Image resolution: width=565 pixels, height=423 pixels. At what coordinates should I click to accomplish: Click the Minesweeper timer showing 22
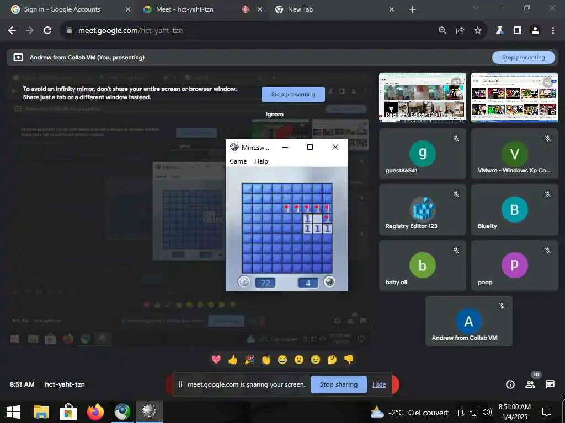point(265,283)
